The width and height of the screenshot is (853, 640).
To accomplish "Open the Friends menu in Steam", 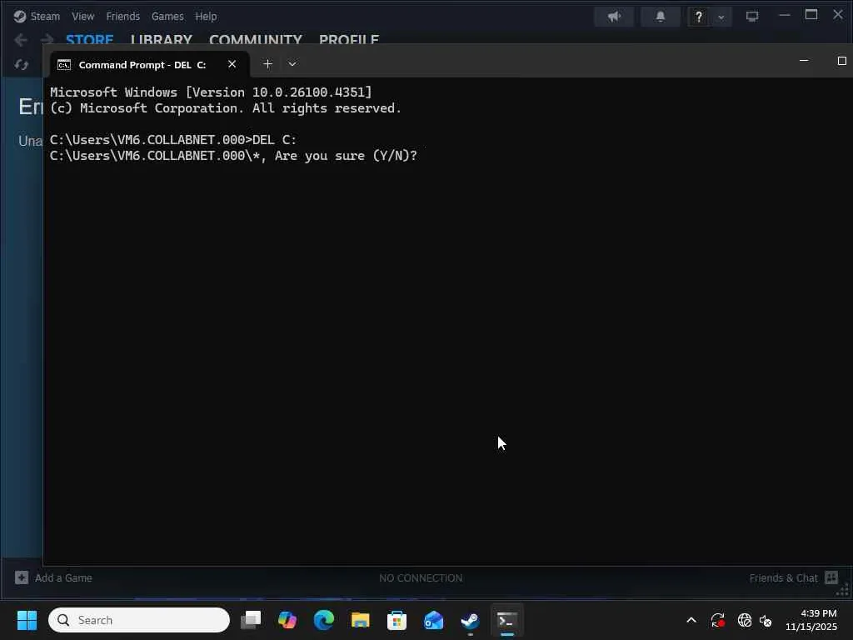I will (x=123, y=17).
